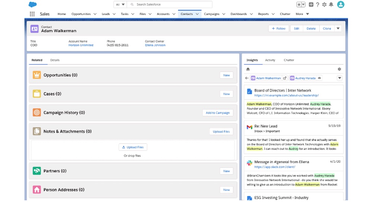Expand the Opportunities nav chevron

95,14
